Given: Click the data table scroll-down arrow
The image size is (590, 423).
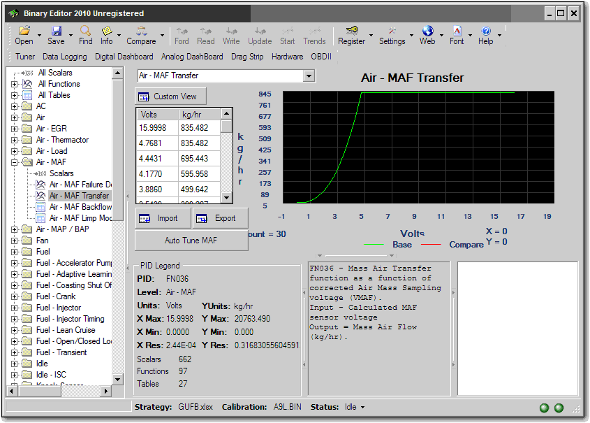Looking at the screenshot, I should tap(226, 197).
